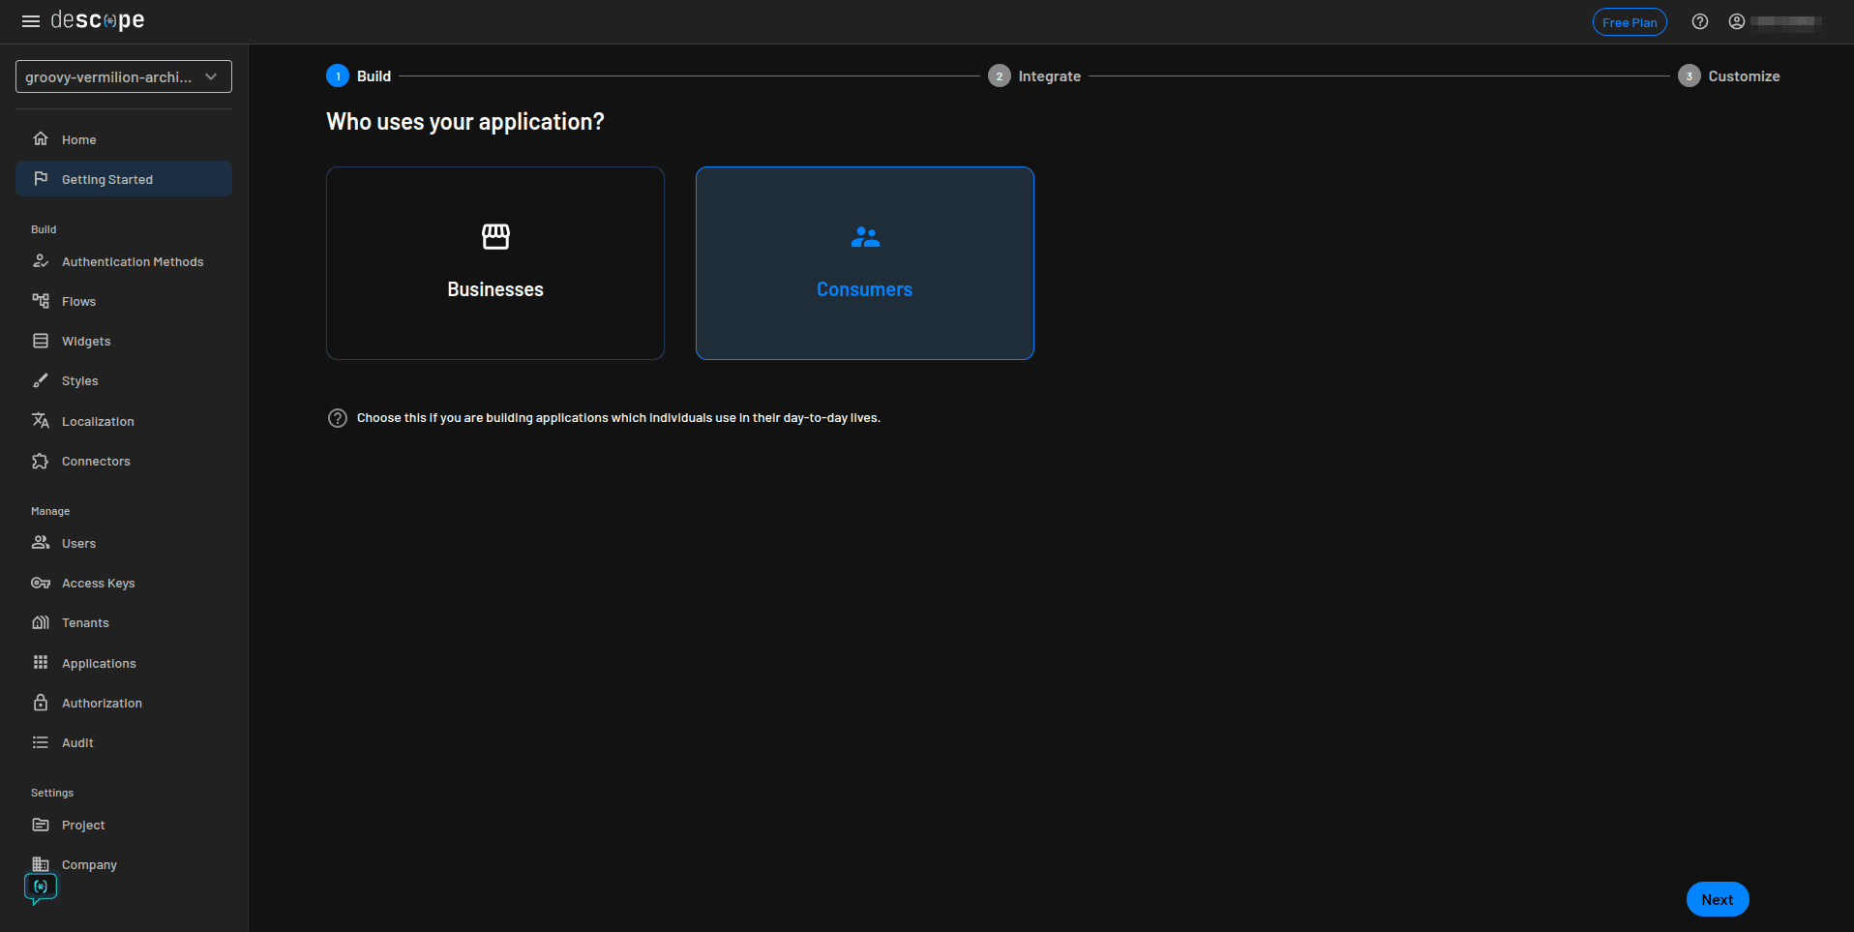1854x932 pixels.
Task: Open the Connectors page
Action: tap(96, 461)
